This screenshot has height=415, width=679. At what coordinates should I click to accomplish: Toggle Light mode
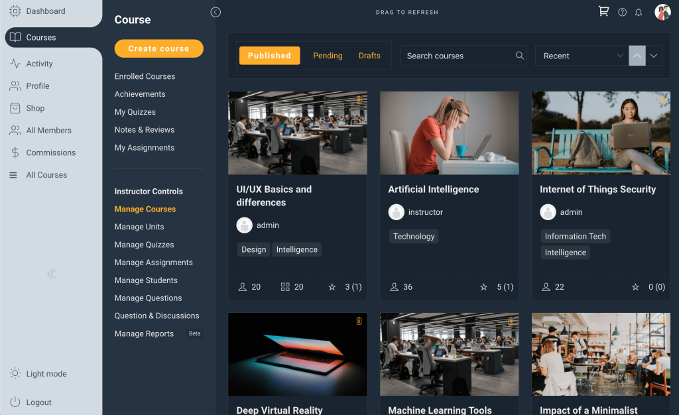point(38,373)
